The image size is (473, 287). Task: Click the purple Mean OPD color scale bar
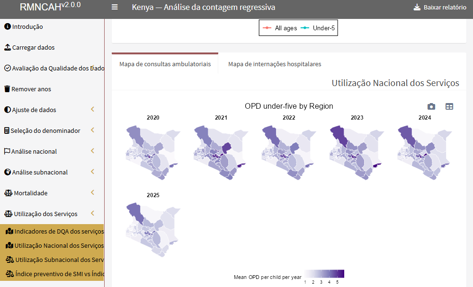(324, 274)
